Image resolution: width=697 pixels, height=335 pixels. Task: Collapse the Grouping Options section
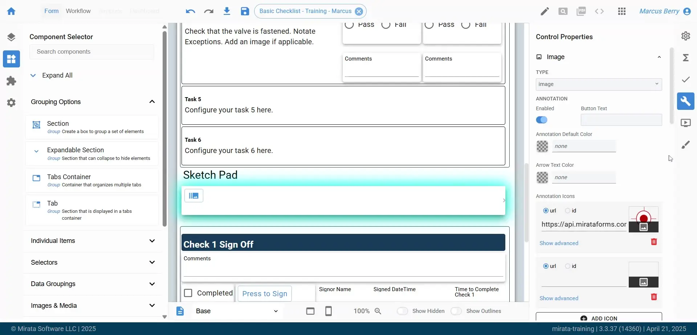click(152, 102)
